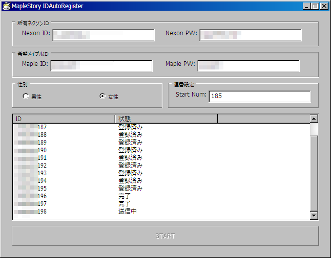Close the IDAutoRegister window
The image size is (331, 258).
[x=324, y=6]
